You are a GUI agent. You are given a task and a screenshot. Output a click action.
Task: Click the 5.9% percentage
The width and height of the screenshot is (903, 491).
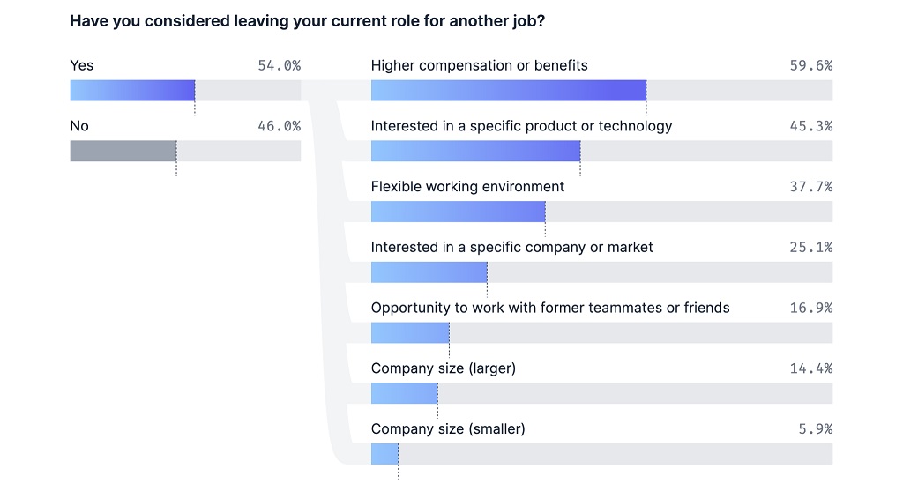click(816, 428)
